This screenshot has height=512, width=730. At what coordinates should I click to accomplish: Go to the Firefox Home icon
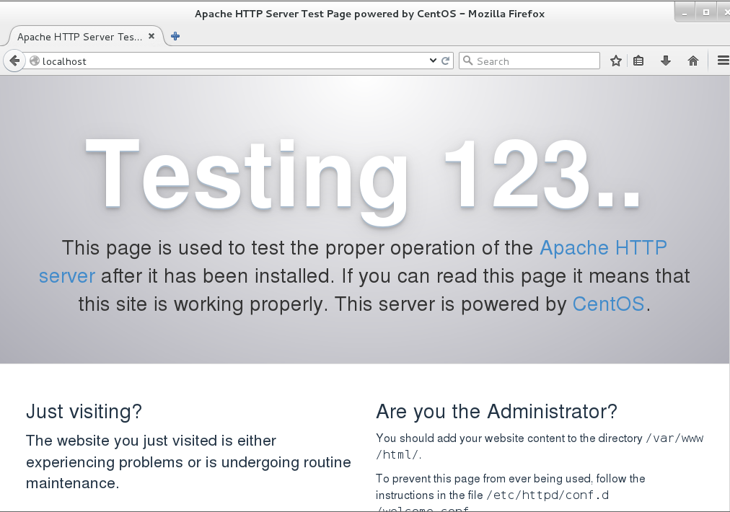[692, 61]
